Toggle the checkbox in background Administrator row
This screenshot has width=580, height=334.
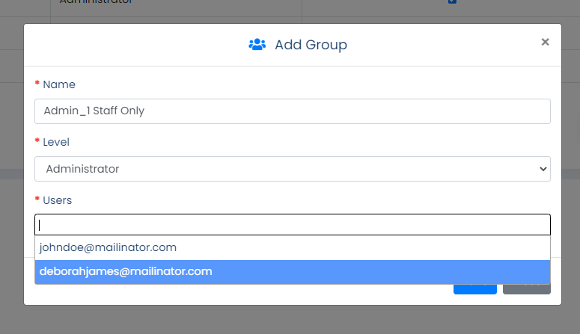(x=452, y=1)
